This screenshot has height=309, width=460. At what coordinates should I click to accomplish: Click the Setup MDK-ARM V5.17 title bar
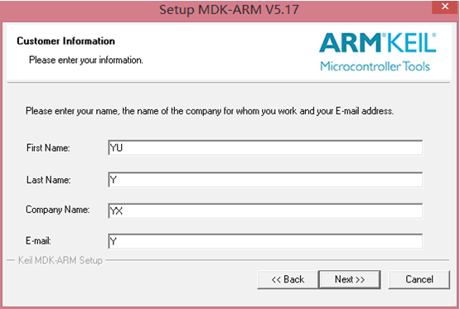229,10
